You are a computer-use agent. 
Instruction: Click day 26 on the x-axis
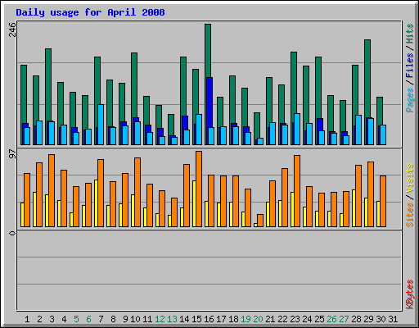click(x=331, y=319)
